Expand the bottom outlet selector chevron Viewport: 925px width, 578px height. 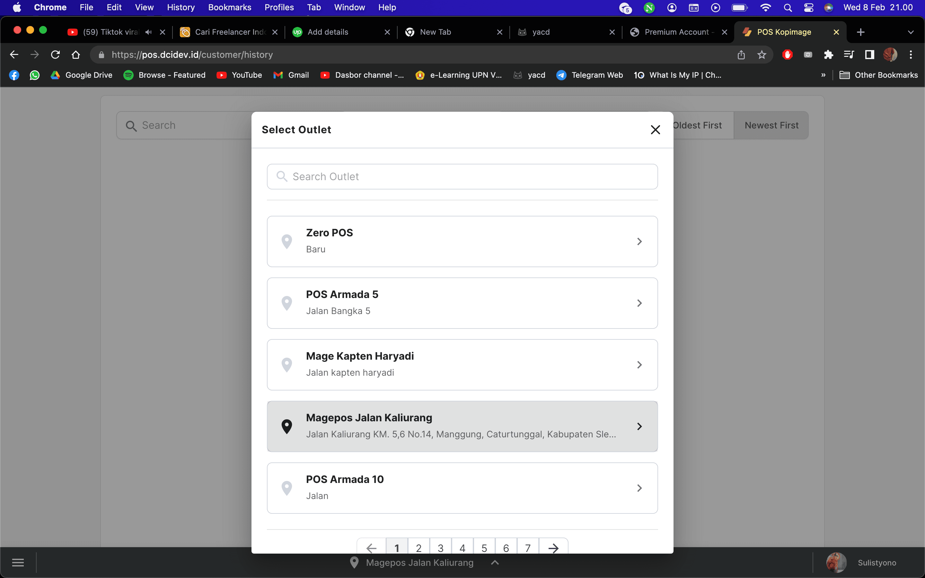[495, 562]
